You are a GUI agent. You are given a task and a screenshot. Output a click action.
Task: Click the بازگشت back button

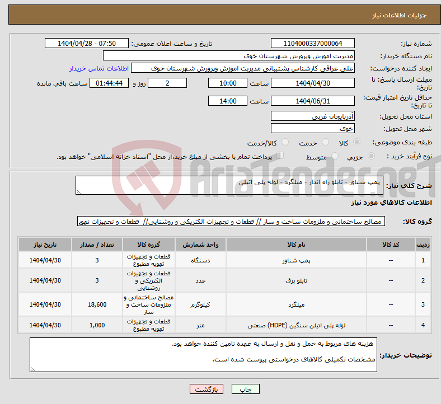point(207,389)
